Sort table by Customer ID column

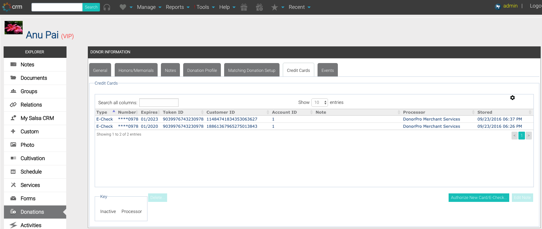point(238,112)
